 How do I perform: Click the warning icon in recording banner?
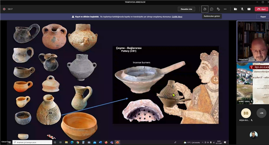(73, 17)
